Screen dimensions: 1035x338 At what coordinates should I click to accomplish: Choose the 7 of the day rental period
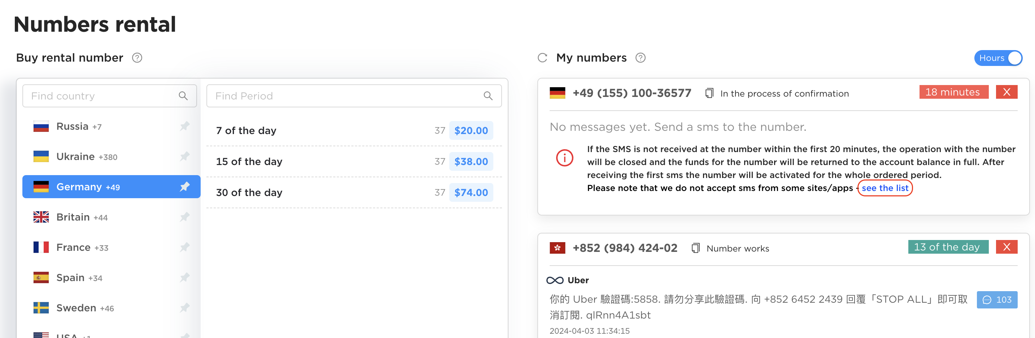[x=246, y=130]
